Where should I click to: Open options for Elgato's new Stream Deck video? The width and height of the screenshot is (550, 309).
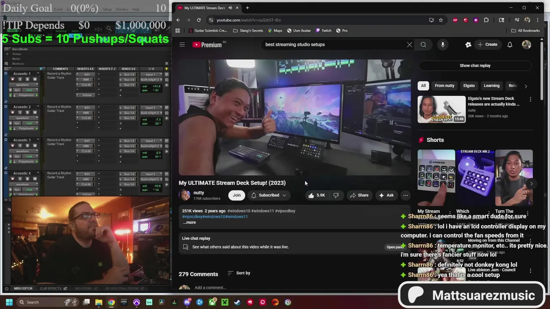pyautogui.click(x=530, y=100)
